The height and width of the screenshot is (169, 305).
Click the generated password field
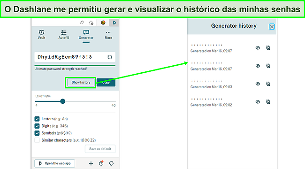tap(75, 57)
